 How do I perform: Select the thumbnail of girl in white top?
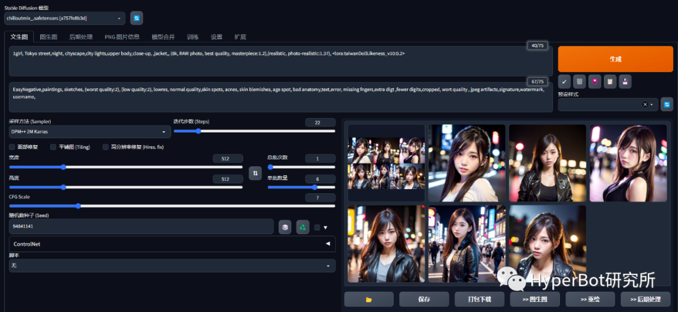(466, 163)
